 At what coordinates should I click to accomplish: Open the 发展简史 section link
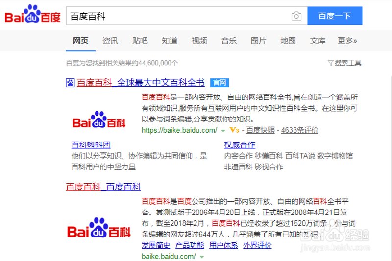(156, 245)
